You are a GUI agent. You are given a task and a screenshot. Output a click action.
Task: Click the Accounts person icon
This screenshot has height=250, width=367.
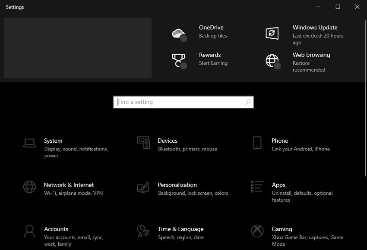point(29,231)
